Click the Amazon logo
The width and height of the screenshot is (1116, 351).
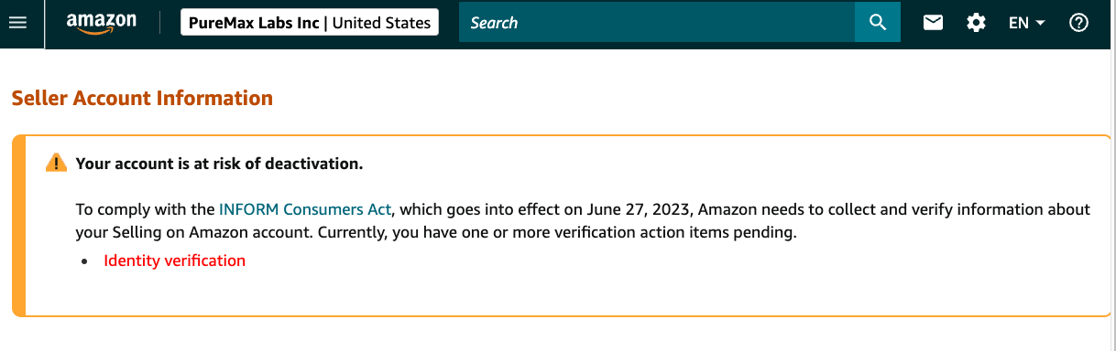[101, 24]
